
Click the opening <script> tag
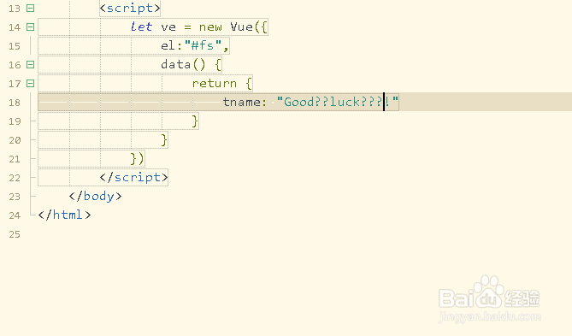coord(130,8)
